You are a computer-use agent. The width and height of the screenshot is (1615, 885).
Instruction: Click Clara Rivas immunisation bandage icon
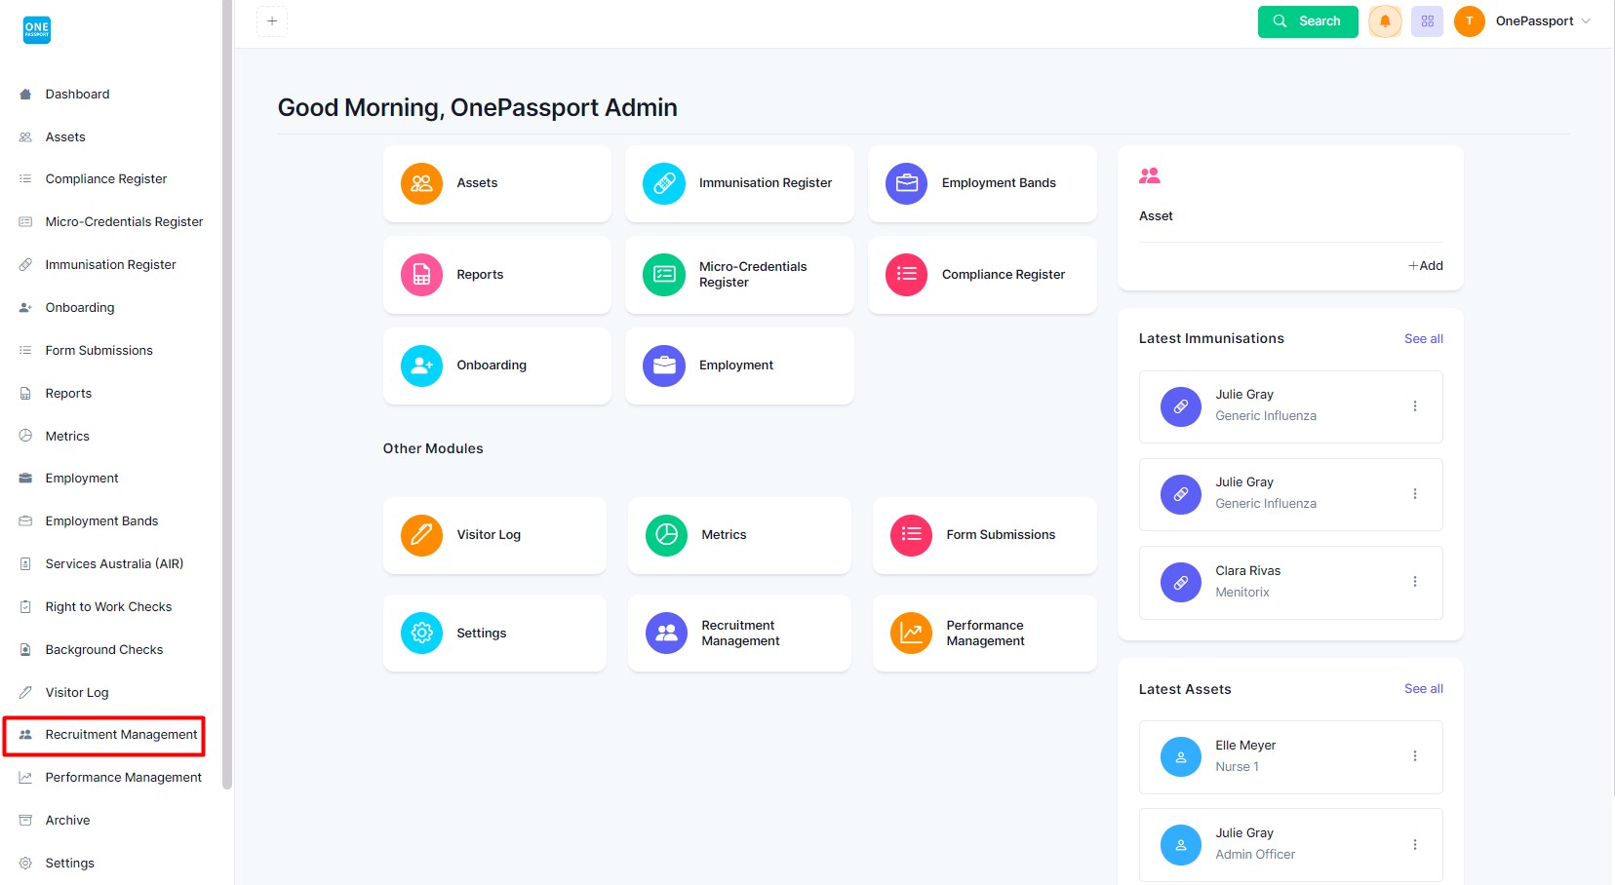click(1181, 583)
